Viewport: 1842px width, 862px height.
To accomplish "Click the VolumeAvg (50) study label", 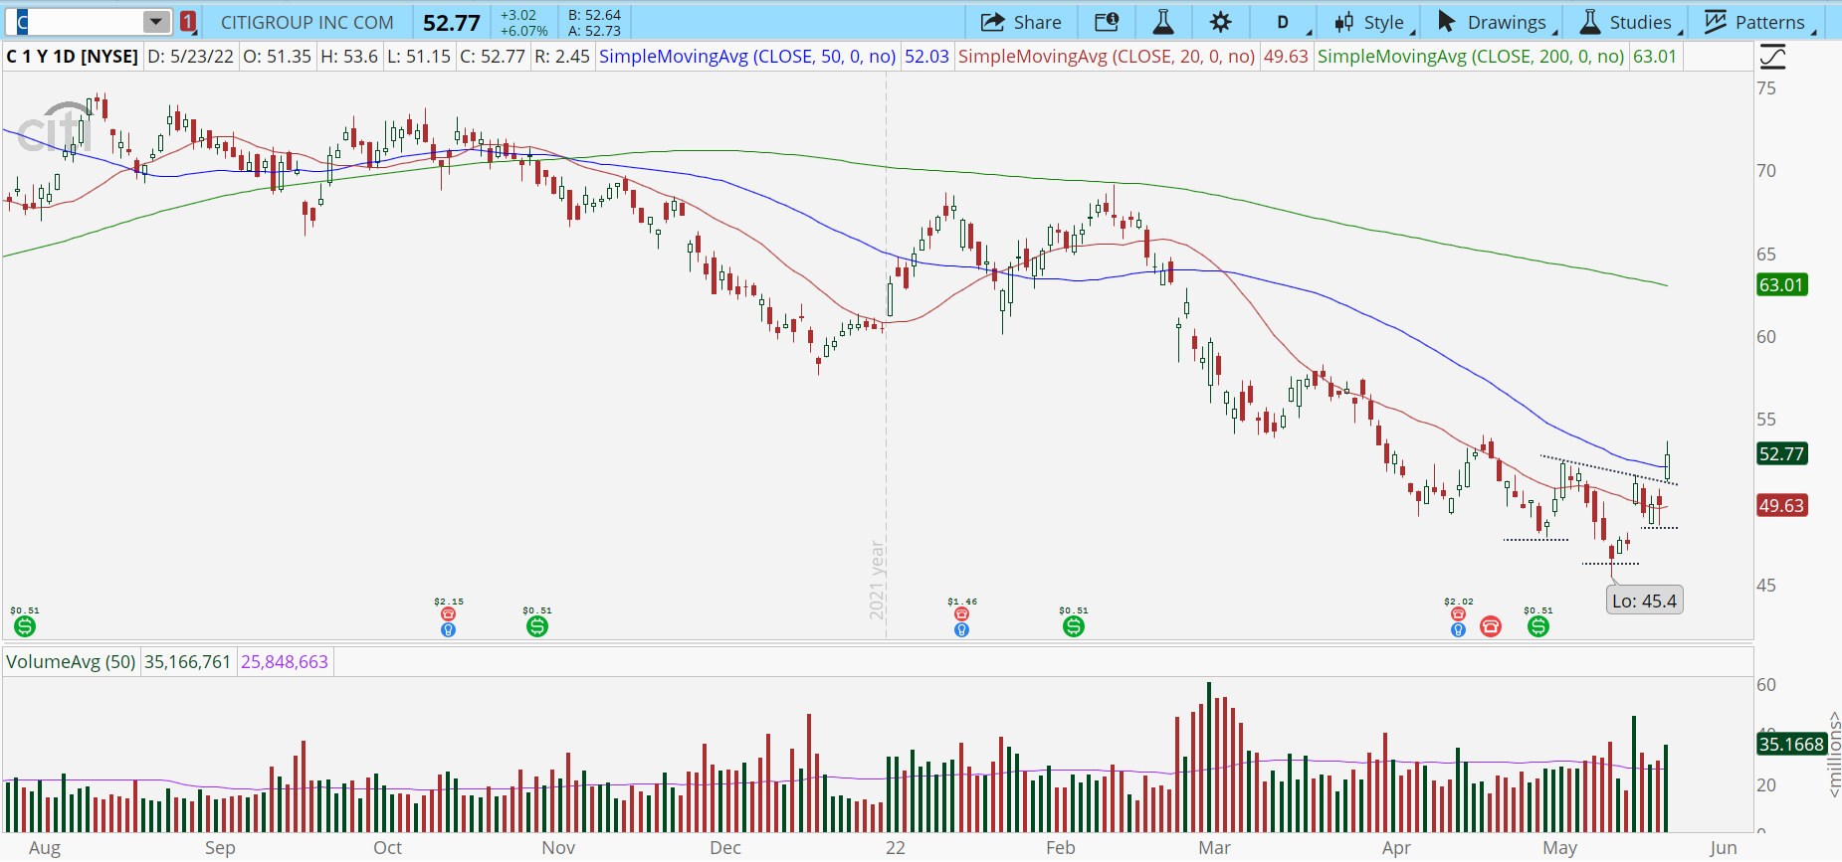I will click(x=71, y=661).
